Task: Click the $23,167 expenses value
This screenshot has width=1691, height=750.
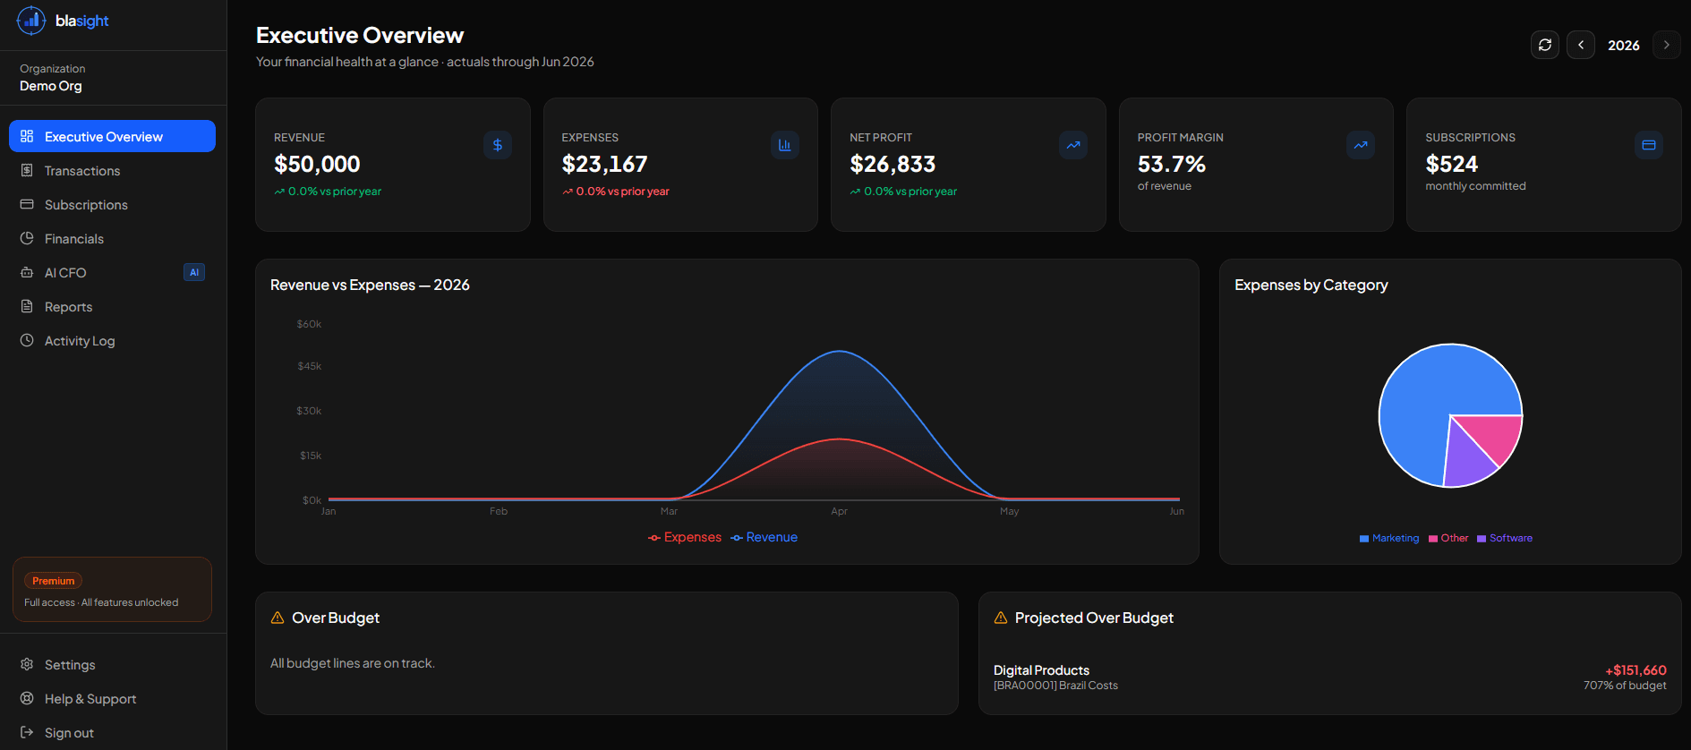Action: (x=604, y=165)
